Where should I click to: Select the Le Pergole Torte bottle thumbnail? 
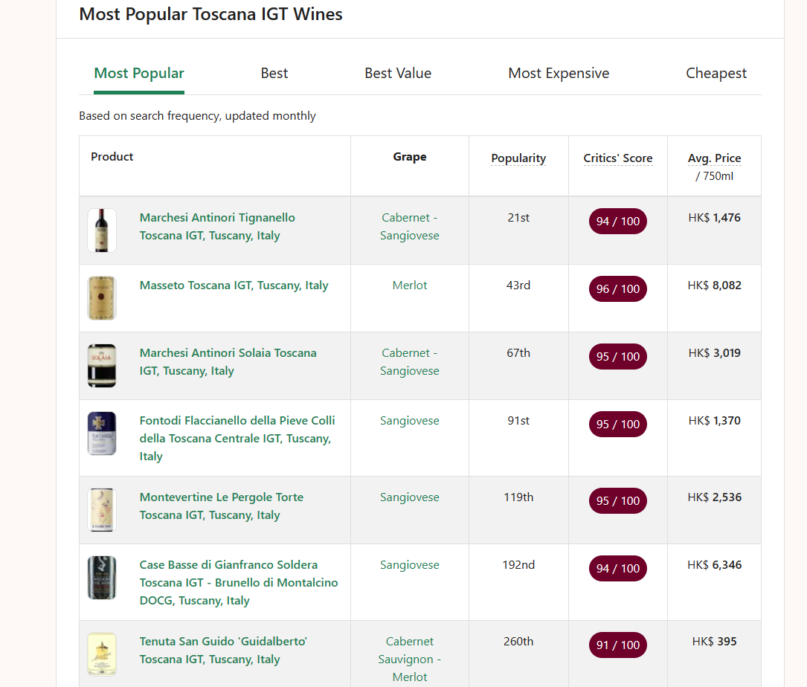point(102,510)
